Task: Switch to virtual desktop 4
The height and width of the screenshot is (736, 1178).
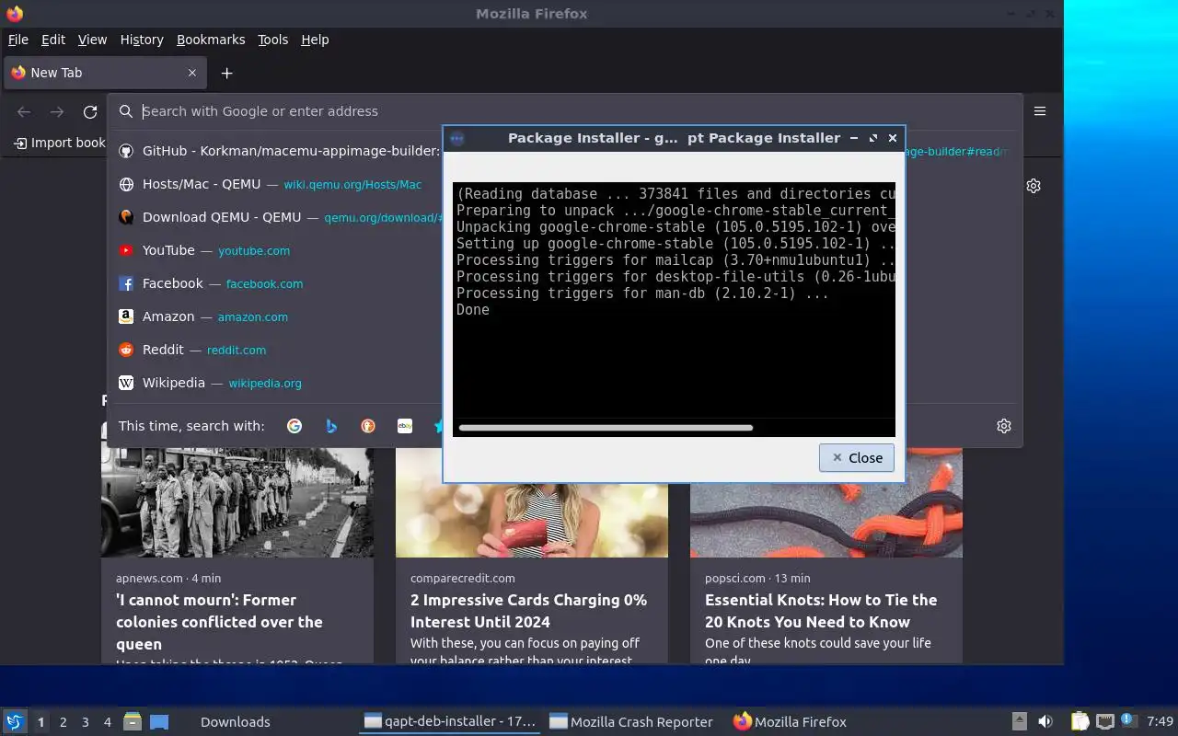Action: pos(108,722)
